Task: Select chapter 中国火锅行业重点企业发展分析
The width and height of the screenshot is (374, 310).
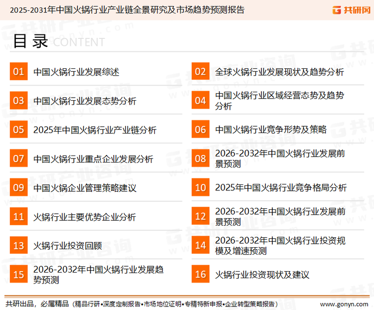Action: click(x=93, y=159)
